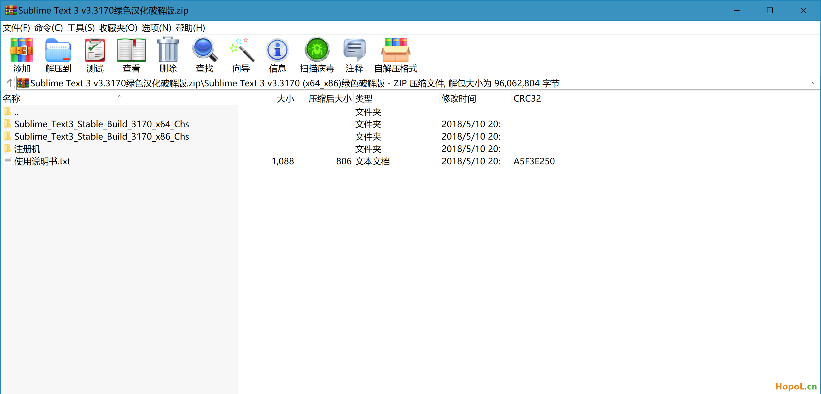Viewport: 821px width, 394px height.
Task: Click the 自解压格式 (SFX) toolbar icon
Action: click(396, 50)
